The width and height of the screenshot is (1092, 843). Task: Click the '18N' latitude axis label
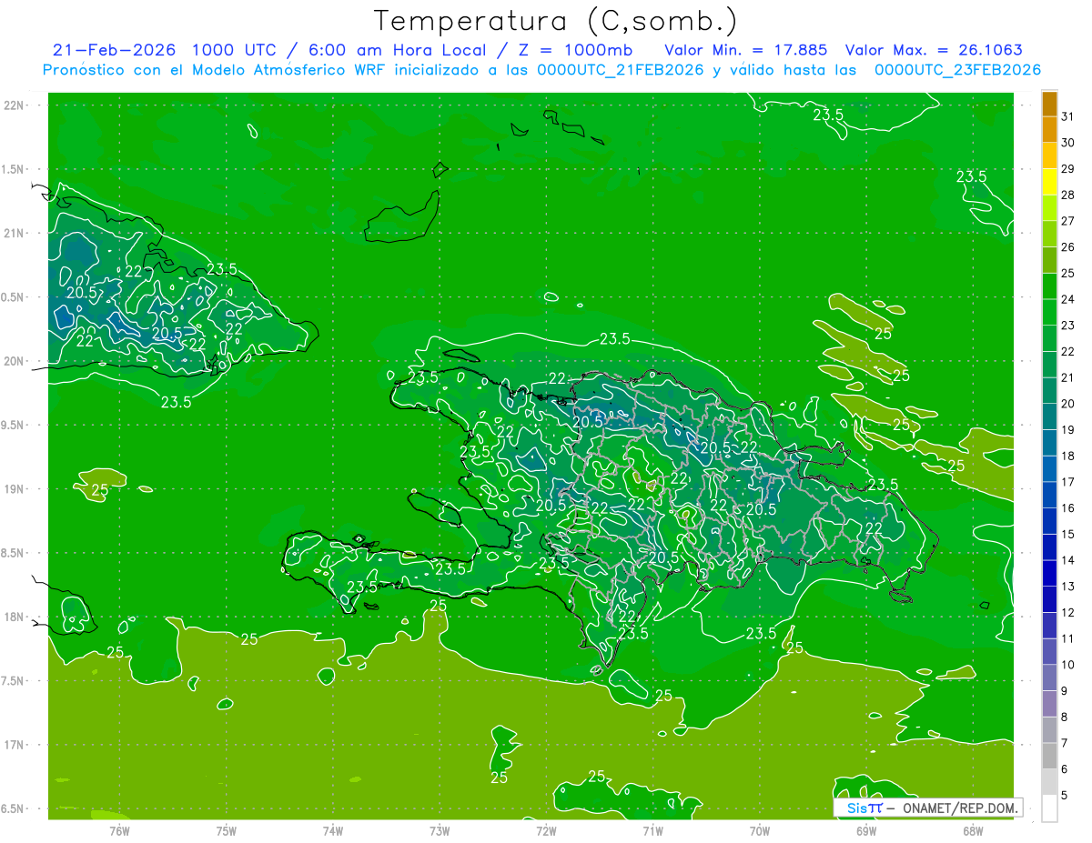pyautogui.click(x=13, y=617)
